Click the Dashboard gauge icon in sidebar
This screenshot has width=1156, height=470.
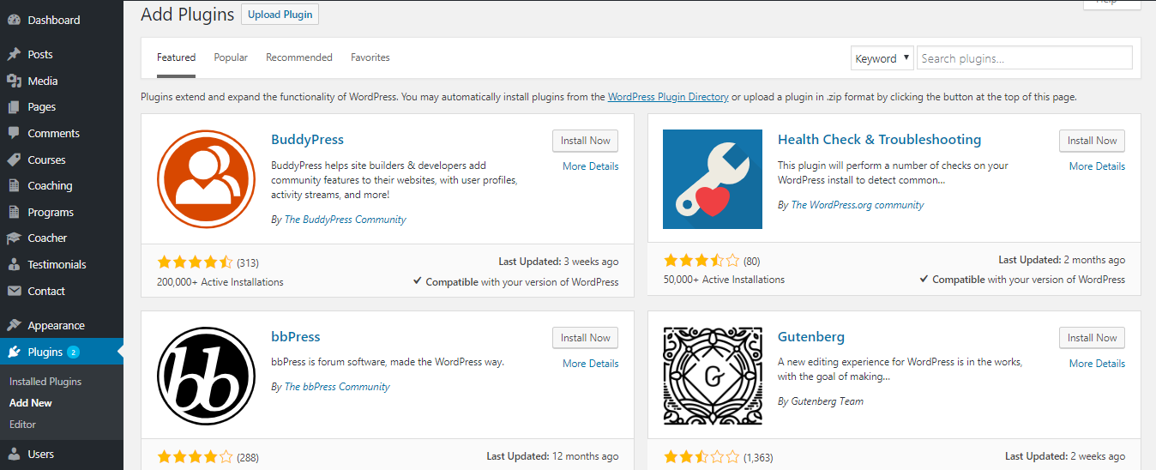point(14,20)
